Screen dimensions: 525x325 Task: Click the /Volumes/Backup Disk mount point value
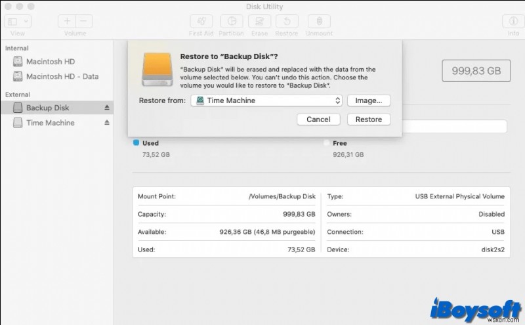(x=282, y=196)
